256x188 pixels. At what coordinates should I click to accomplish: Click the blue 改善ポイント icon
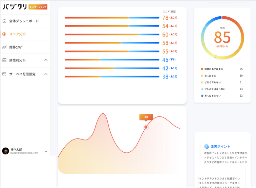click(207, 147)
